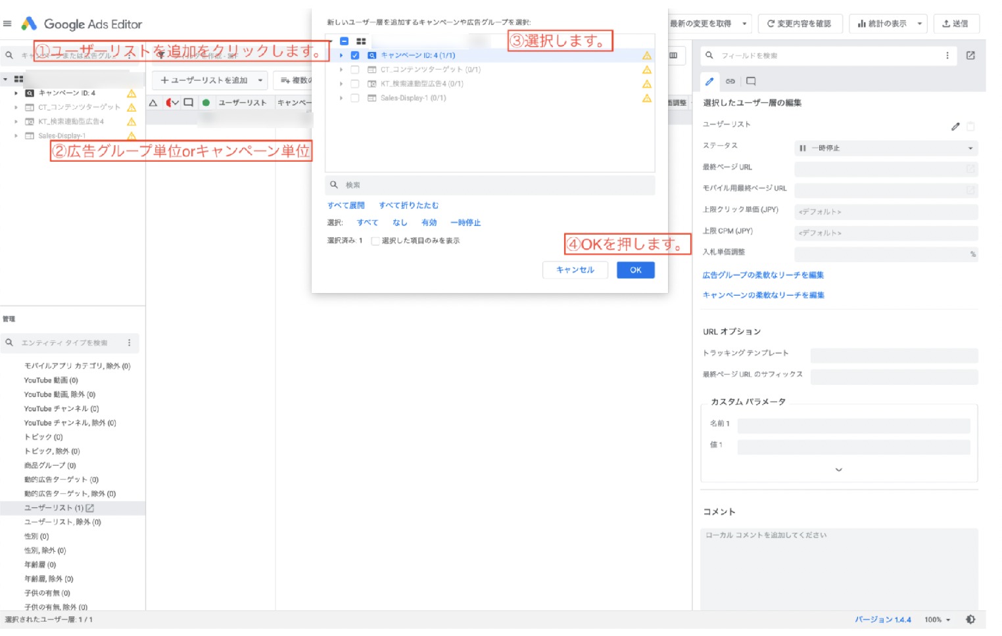Open the ステータス 一時停止 dropdown
This screenshot has width=1002, height=636.
(886, 148)
